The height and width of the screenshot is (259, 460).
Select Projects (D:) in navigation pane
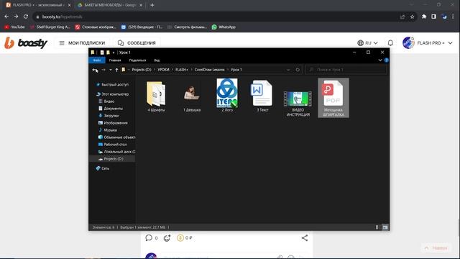click(x=114, y=159)
